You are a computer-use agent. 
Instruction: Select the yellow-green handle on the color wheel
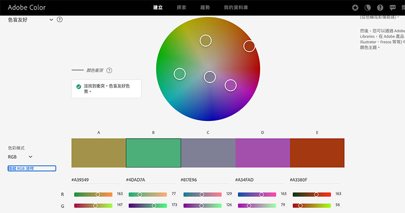pos(205,40)
